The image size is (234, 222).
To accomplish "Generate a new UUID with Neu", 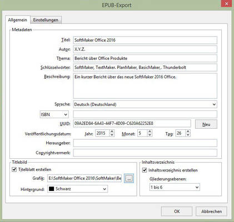I will click(x=206, y=124).
